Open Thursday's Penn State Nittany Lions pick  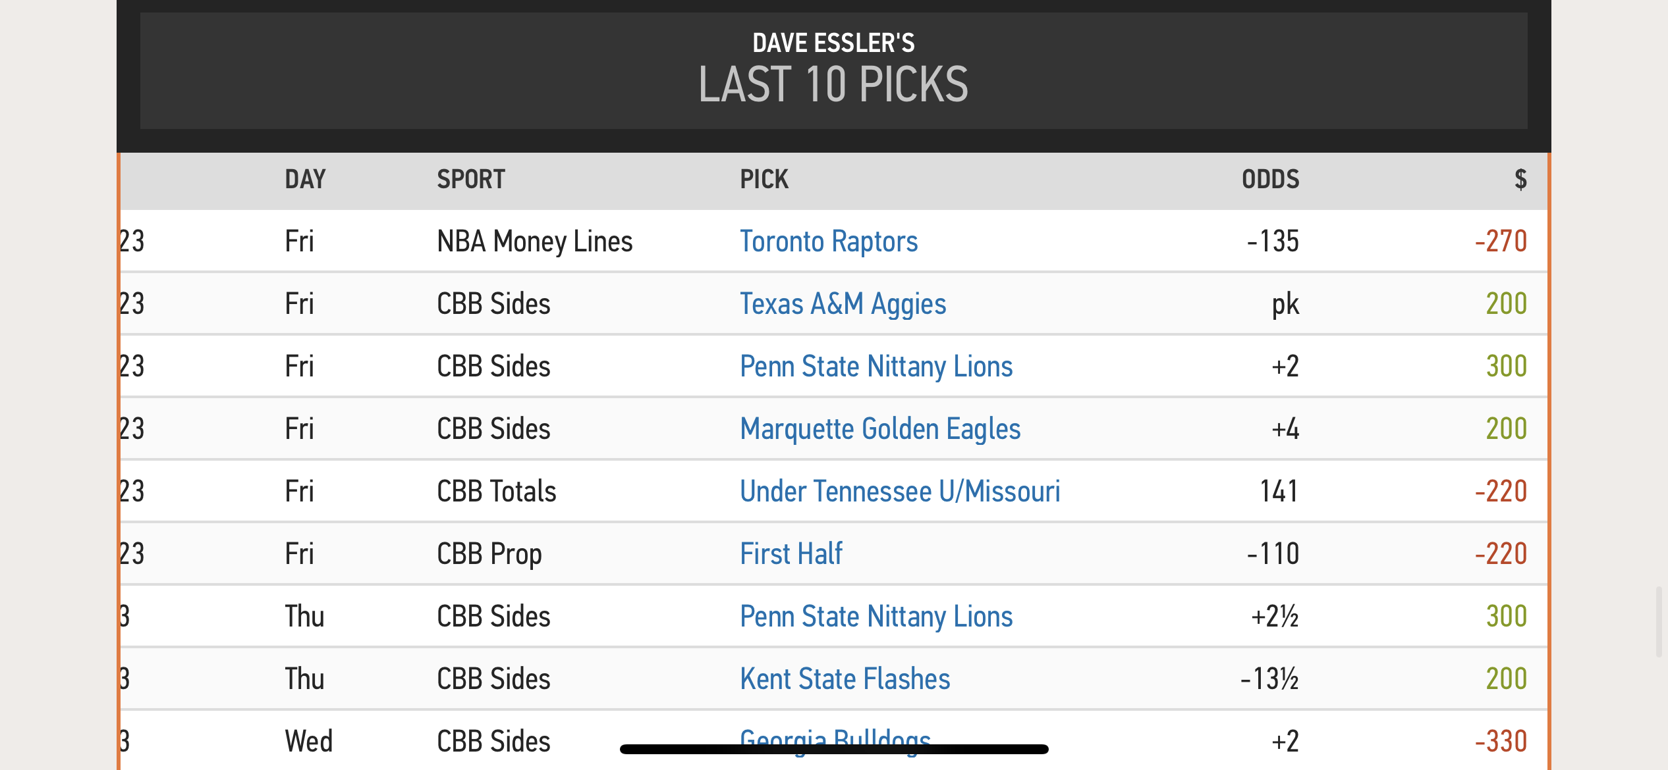(876, 617)
